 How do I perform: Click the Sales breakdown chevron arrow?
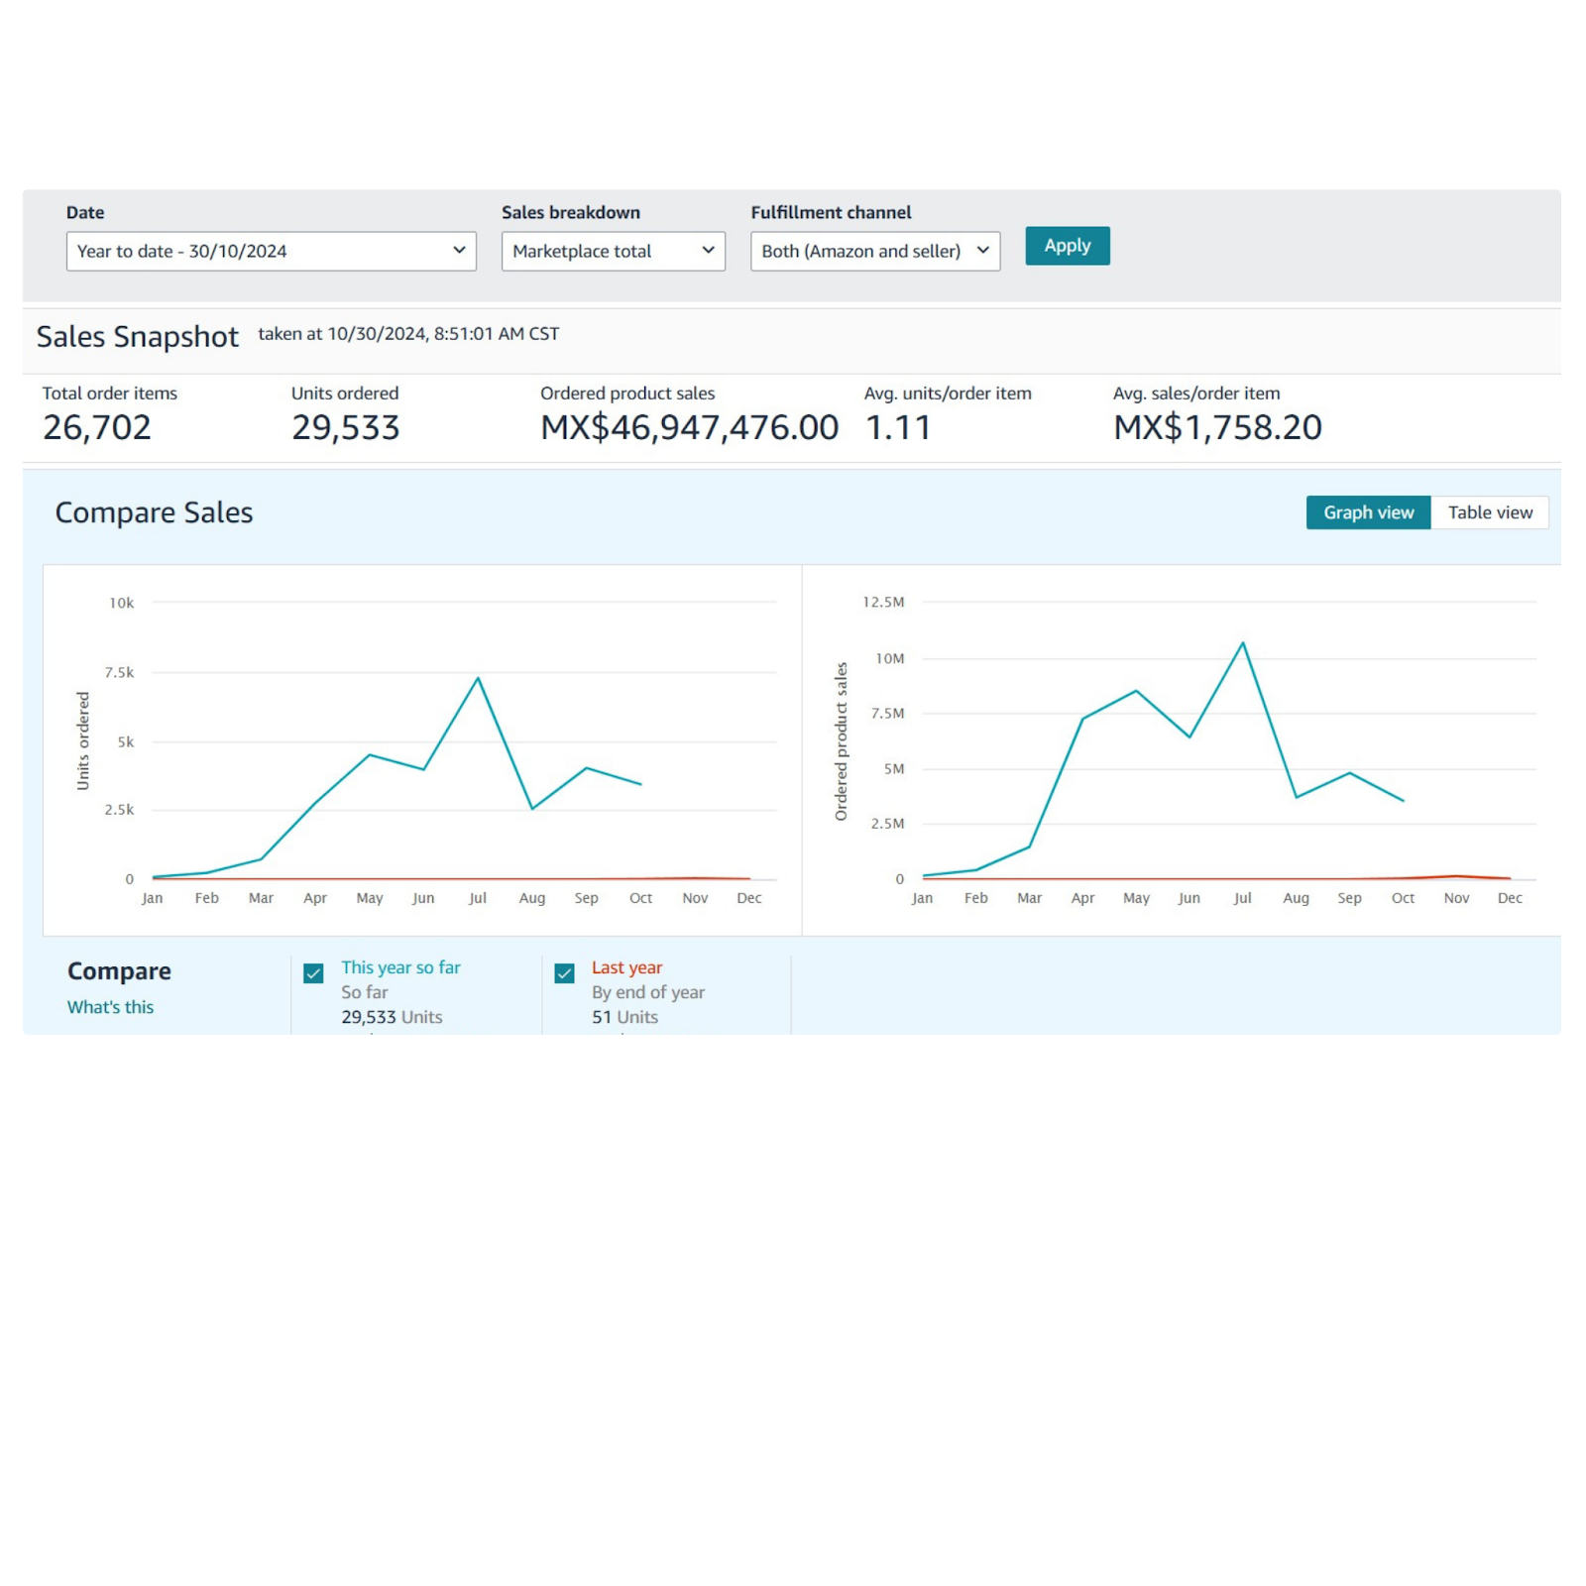(x=708, y=251)
